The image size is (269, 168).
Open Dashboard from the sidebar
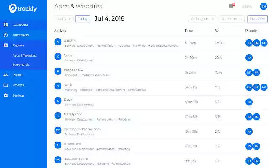coord(20,25)
